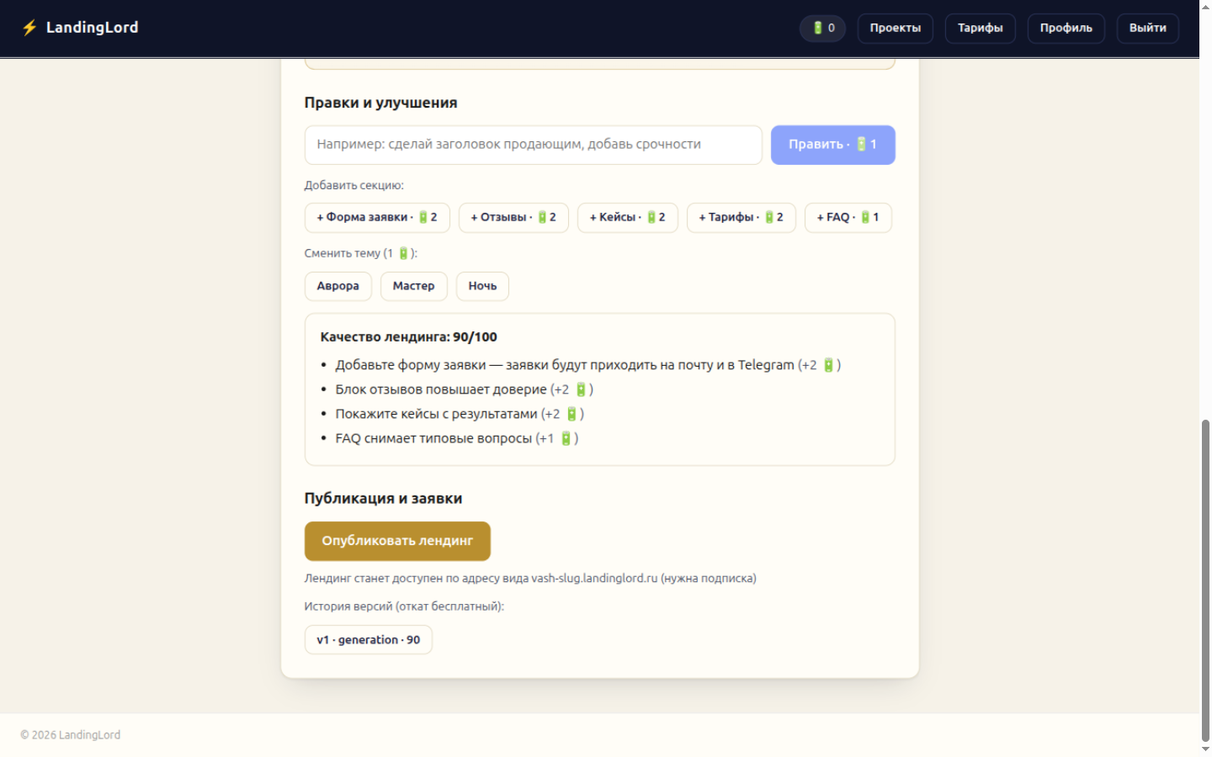Image resolution: width=1212 pixels, height=757 pixels.
Task: Click the LandingLord brand name text
Action: click(x=92, y=28)
